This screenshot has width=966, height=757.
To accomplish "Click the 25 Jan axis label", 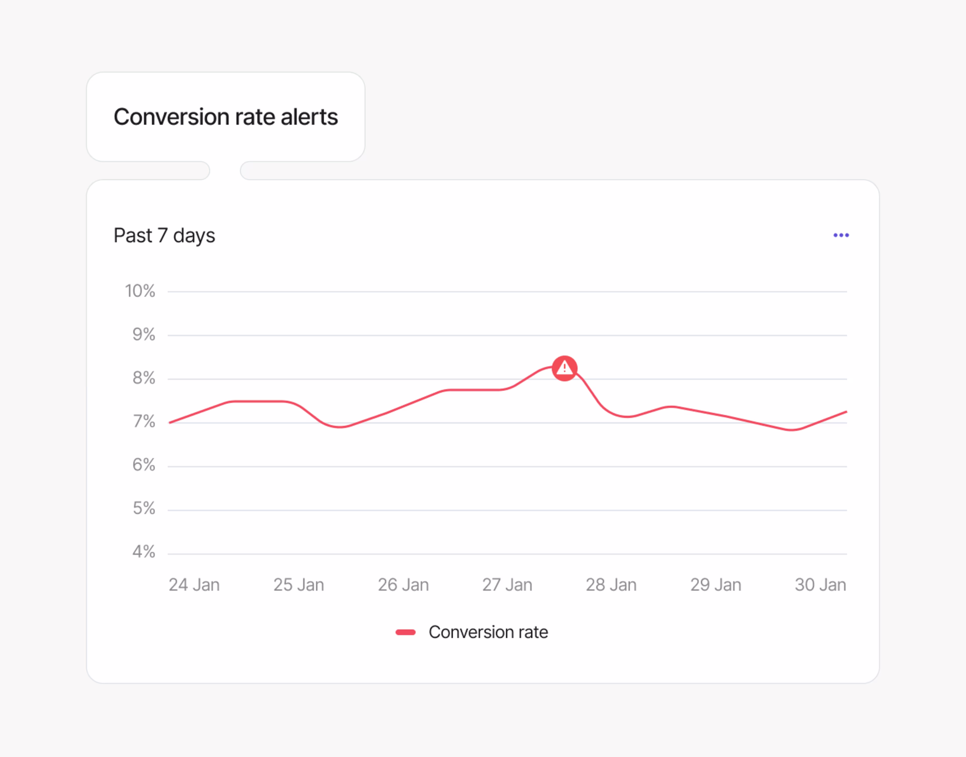I will (x=299, y=585).
